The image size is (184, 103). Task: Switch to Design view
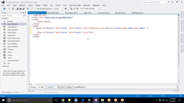pyautogui.click(x=32, y=87)
